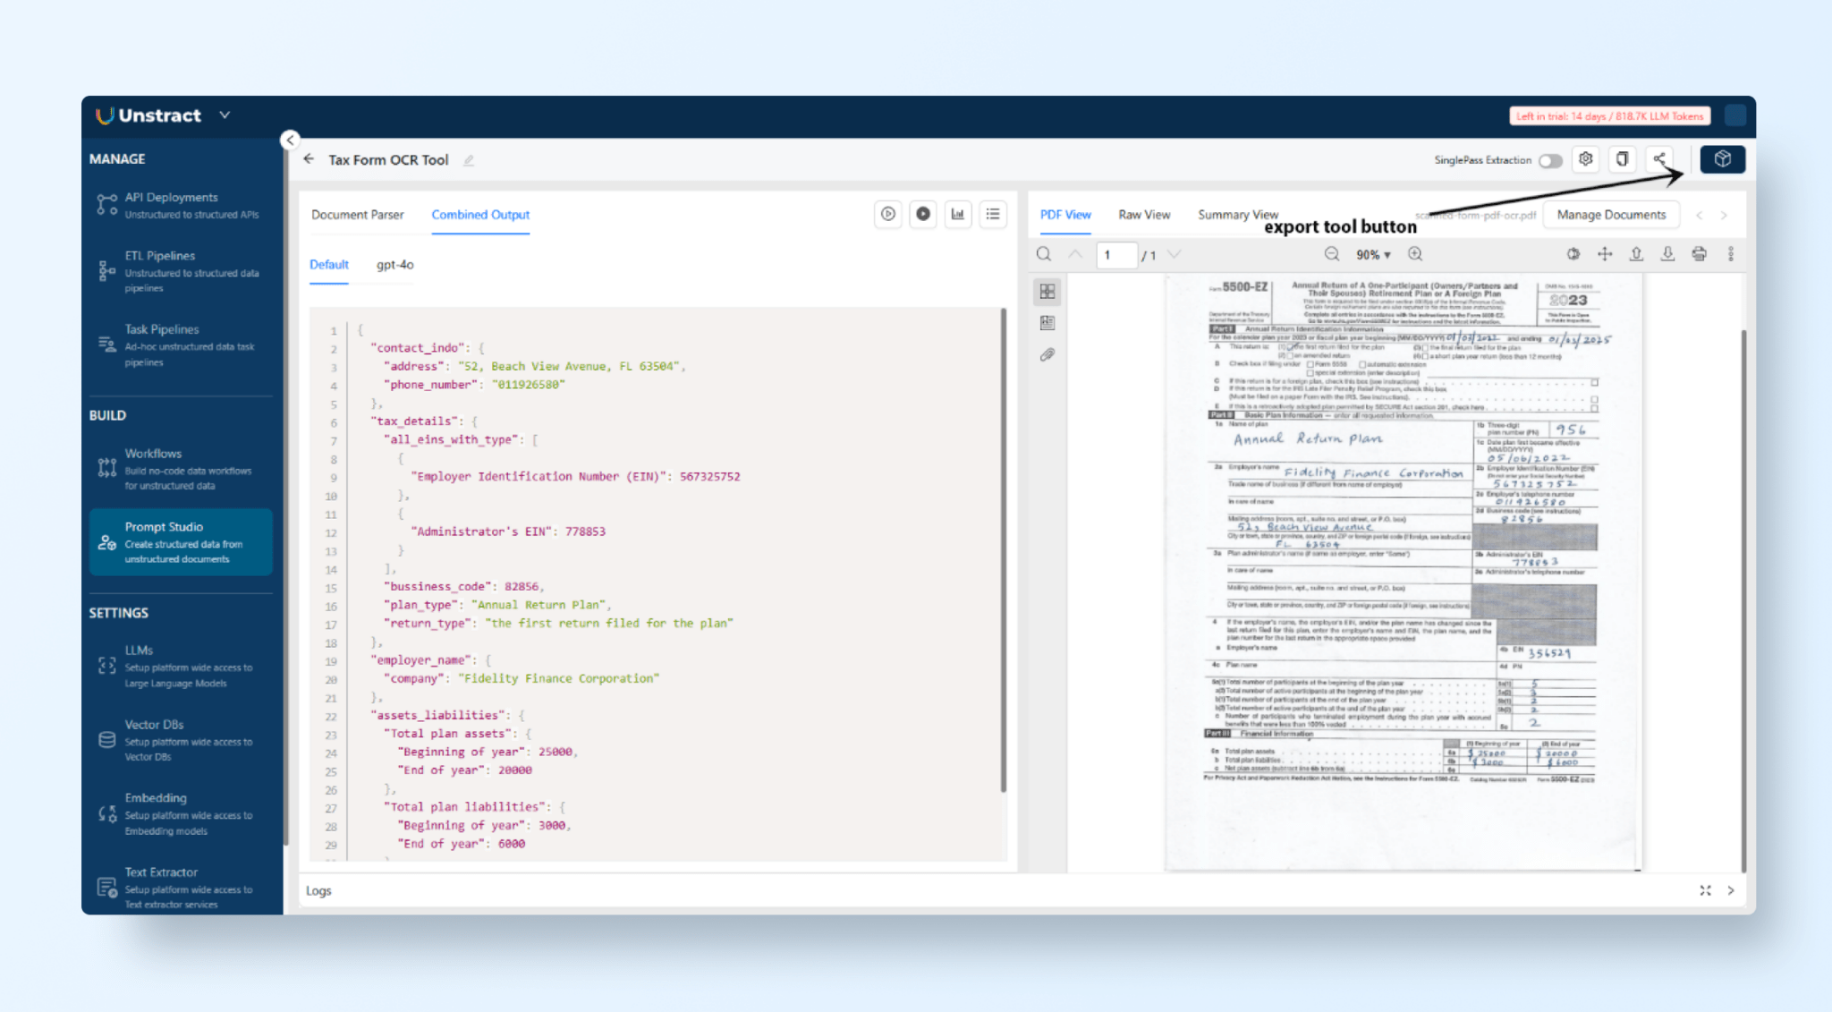The height and width of the screenshot is (1012, 1832).
Task: Open PDF attachments panel
Action: pos(1047,355)
